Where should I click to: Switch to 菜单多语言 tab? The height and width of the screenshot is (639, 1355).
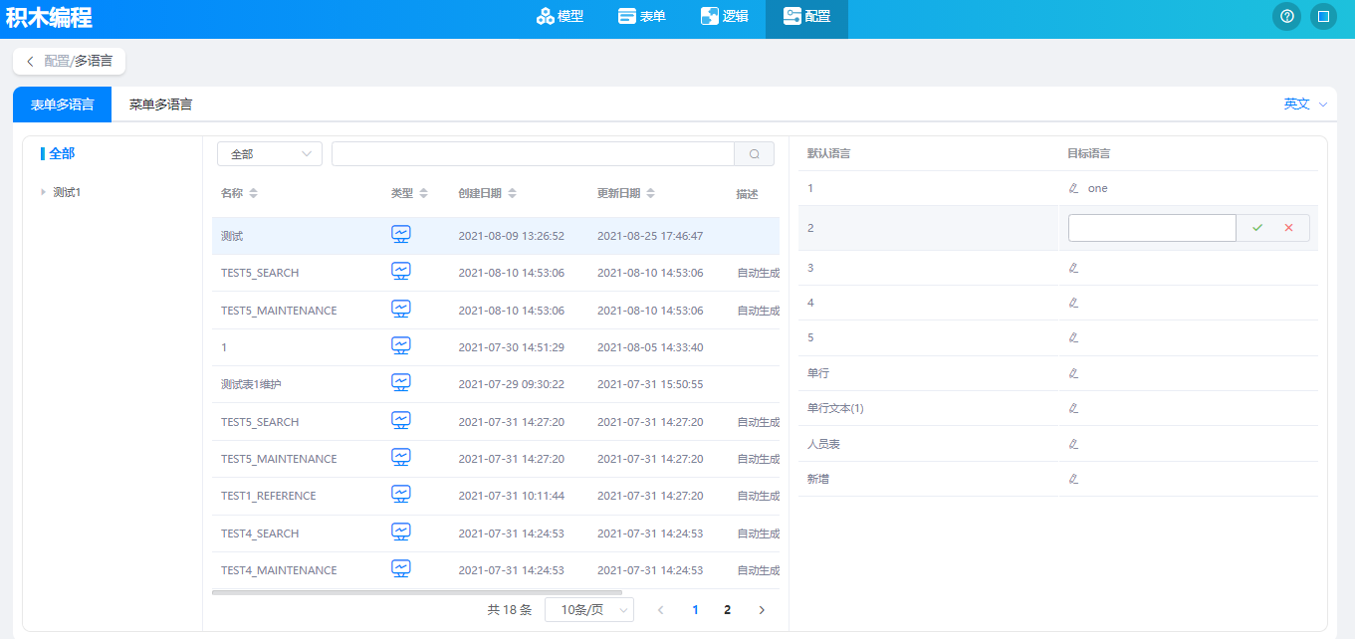pos(160,105)
